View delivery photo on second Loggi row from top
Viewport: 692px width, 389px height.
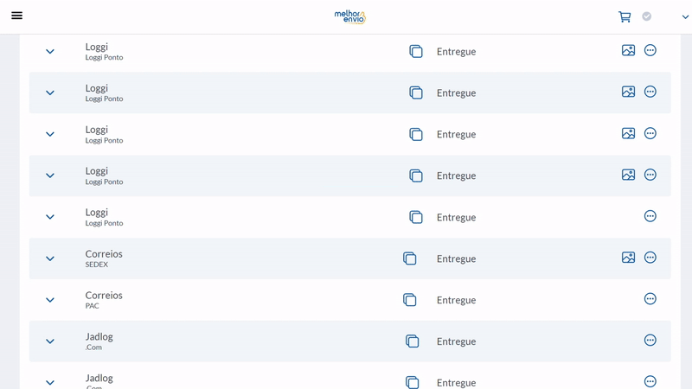[629, 92]
